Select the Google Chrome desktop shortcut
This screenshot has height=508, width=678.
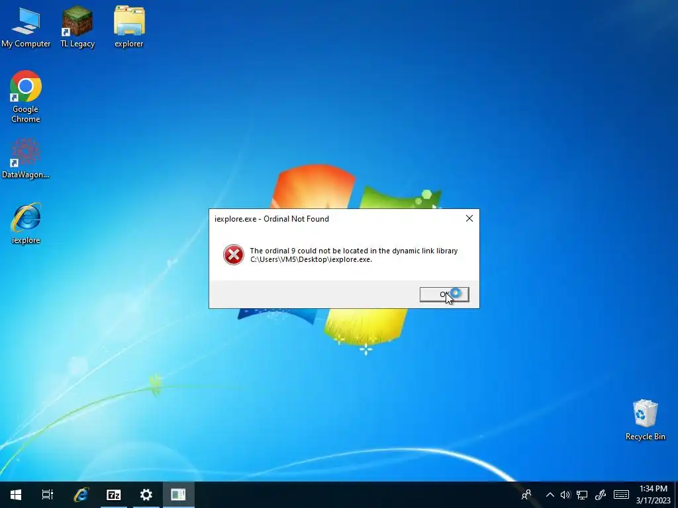coord(26,97)
